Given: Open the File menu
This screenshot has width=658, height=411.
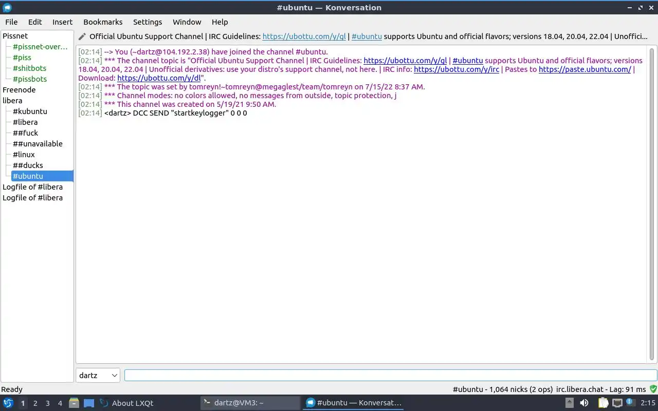Looking at the screenshot, I should pos(11,22).
